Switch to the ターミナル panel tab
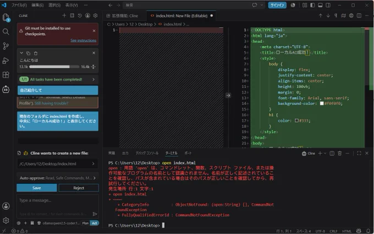The height and width of the screenshot is (234, 374). (172, 153)
